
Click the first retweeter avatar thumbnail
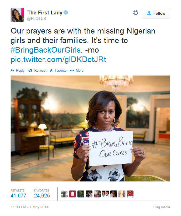click(64, 194)
